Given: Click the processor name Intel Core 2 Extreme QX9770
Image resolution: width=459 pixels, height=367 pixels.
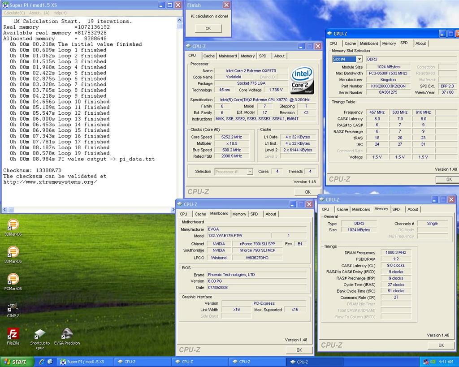Looking at the screenshot, I should click(251, 70).
